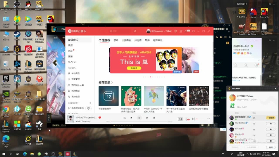Click the yellow button on ARASHI banner

pos(134,68)
